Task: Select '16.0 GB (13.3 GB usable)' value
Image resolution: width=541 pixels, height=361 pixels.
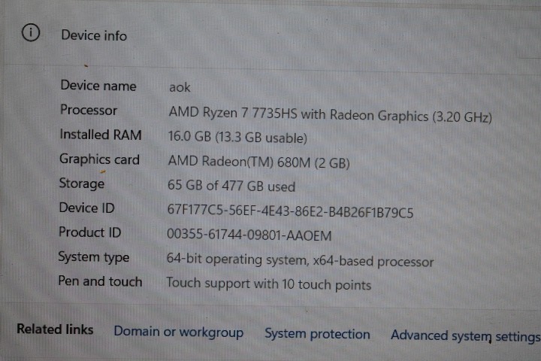Action: pyautogui.click(x=237, y=137)
